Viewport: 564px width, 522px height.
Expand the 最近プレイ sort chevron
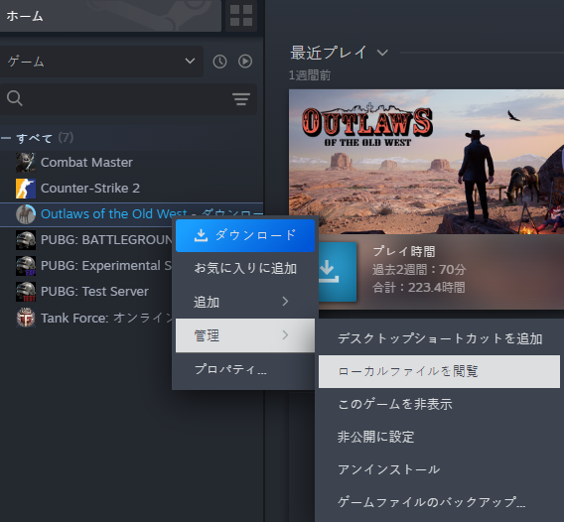[382, 53]
